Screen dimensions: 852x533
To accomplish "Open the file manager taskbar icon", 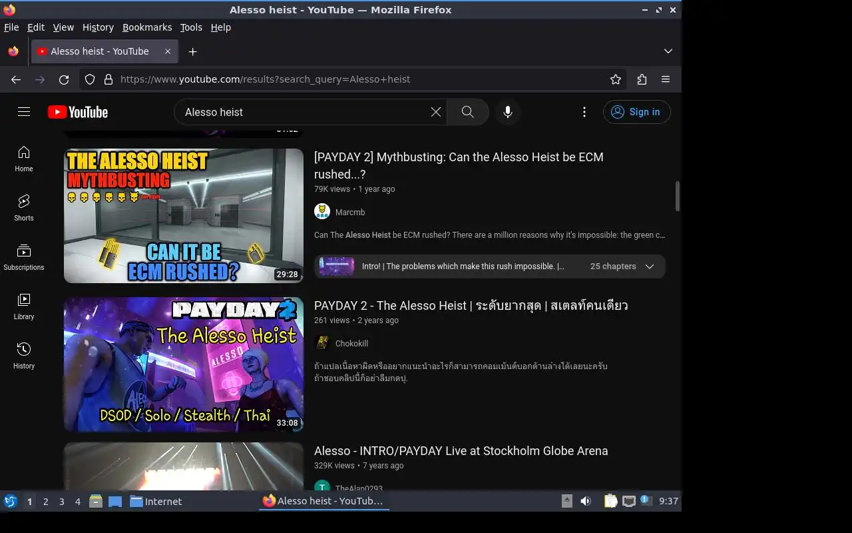I will tap(96, 501).
